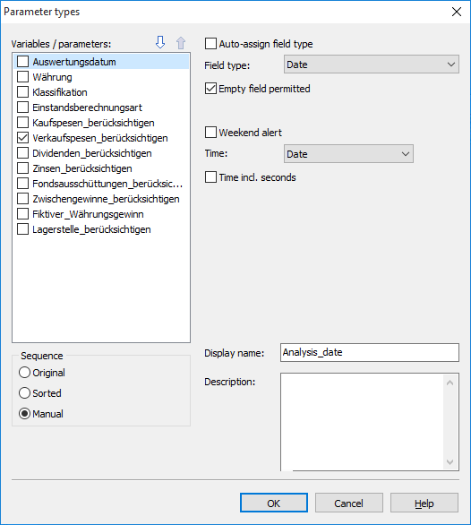The width and height of the screenshot is (471, 525).
Task: Select Original sequence radio button
Action: (x=24, y=373)
